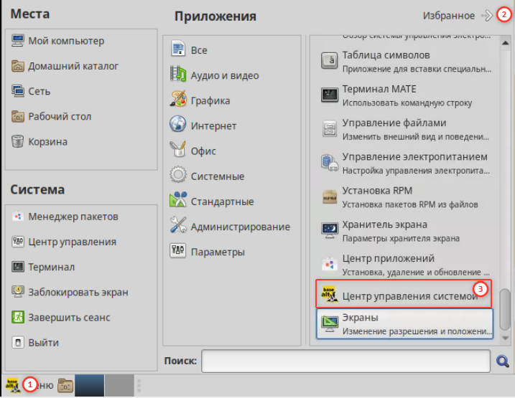Screen dimensions: 515x398
Task: Select the 'Администрирование' category label
Action: click(241, 227)
